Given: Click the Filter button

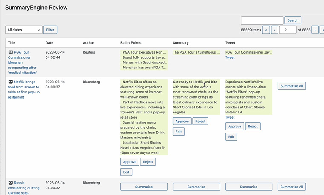Looking at the screenshot, I should 50,30.
